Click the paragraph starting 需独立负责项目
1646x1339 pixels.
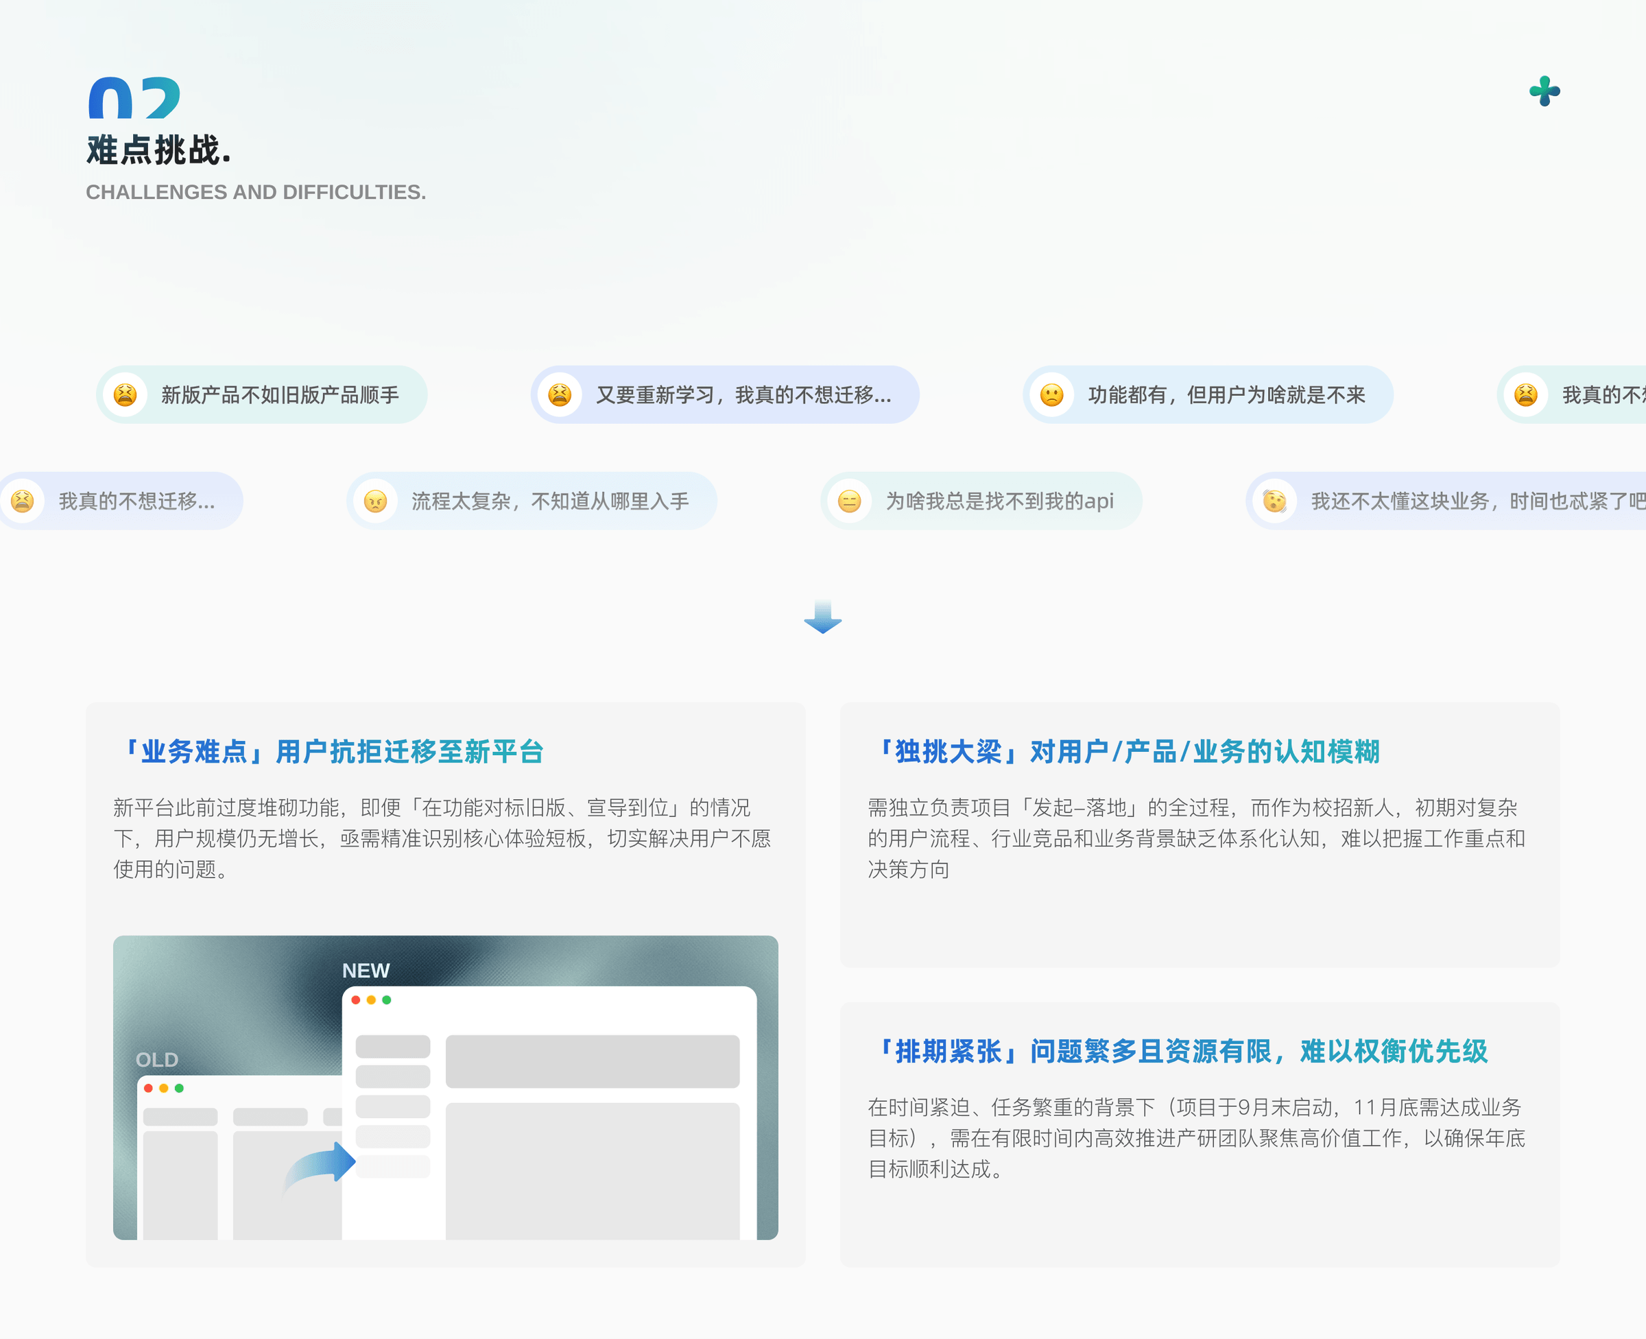[1197, 838]
